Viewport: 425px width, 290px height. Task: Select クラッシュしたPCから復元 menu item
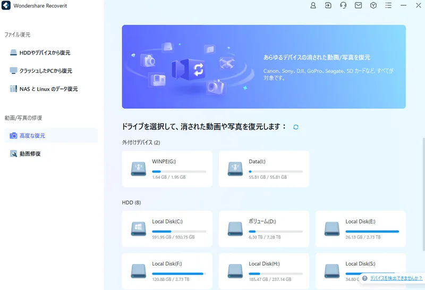coord(51,71)
